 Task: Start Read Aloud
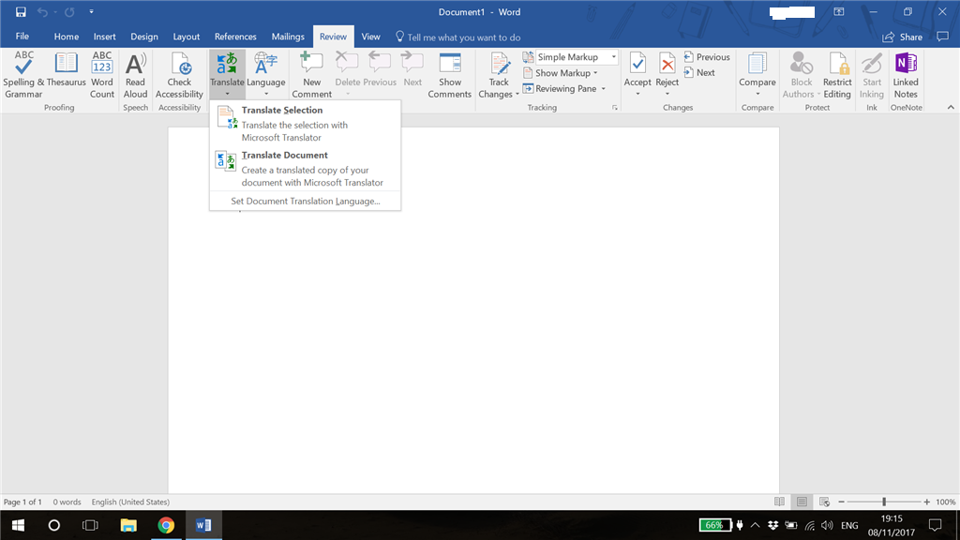point(135,75)
